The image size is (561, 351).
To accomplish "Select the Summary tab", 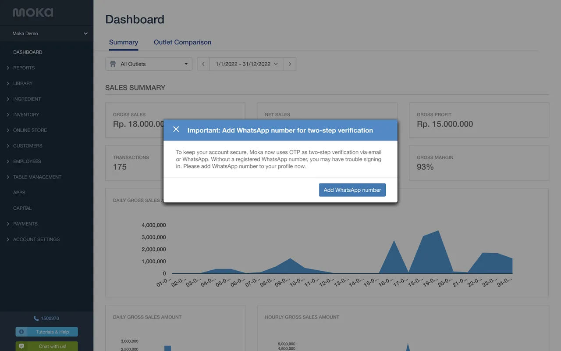I will point(124,42).
